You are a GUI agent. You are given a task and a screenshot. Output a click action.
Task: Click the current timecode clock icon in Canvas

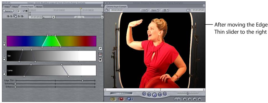[188, 10]
